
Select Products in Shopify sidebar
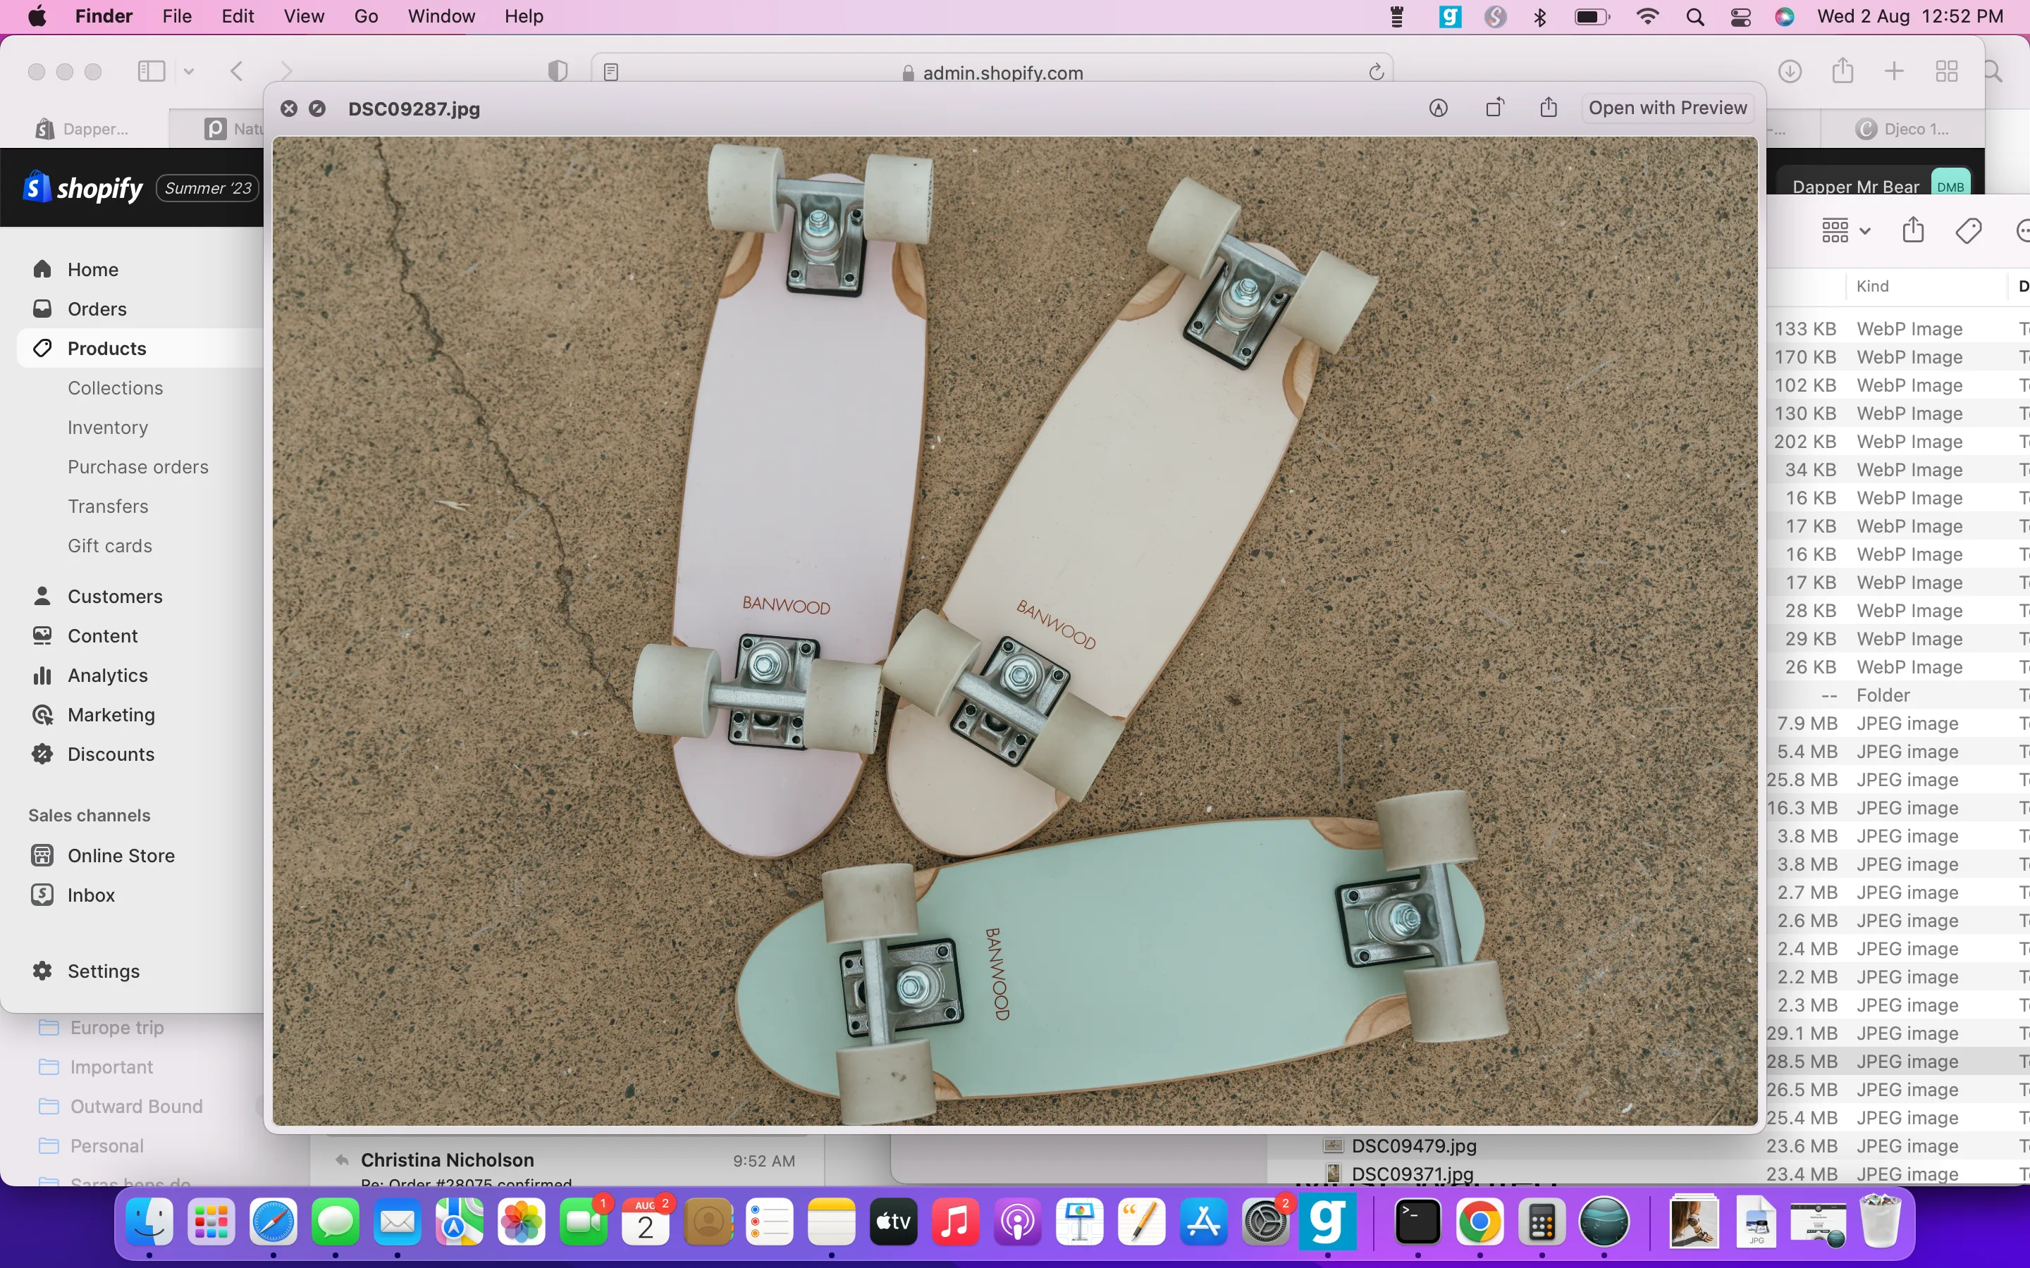107,348
